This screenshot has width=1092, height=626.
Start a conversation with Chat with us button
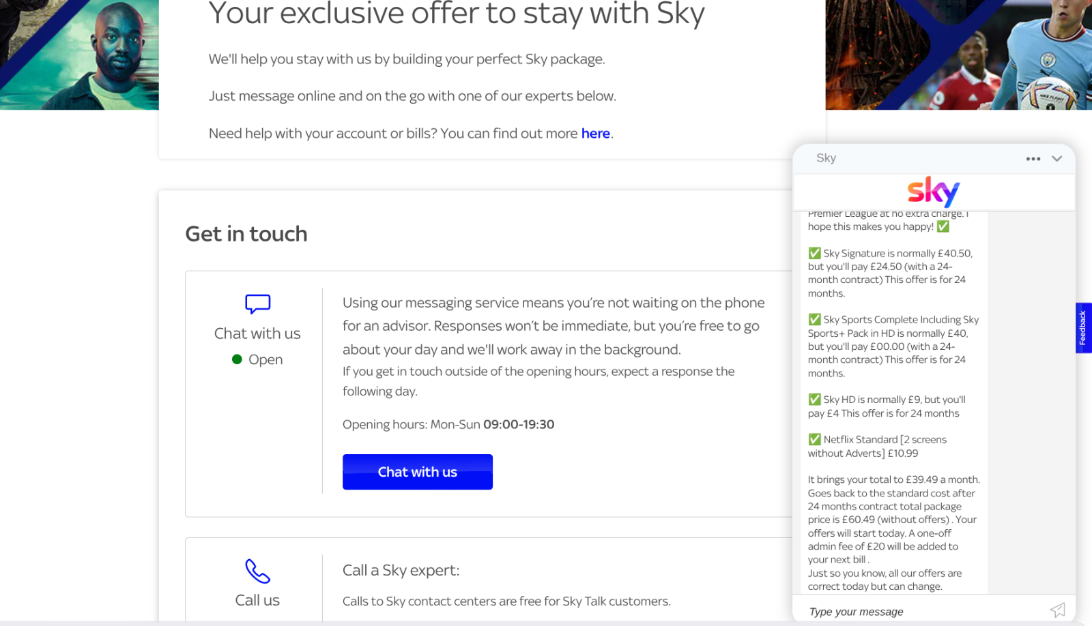click(x=417, y=472)
